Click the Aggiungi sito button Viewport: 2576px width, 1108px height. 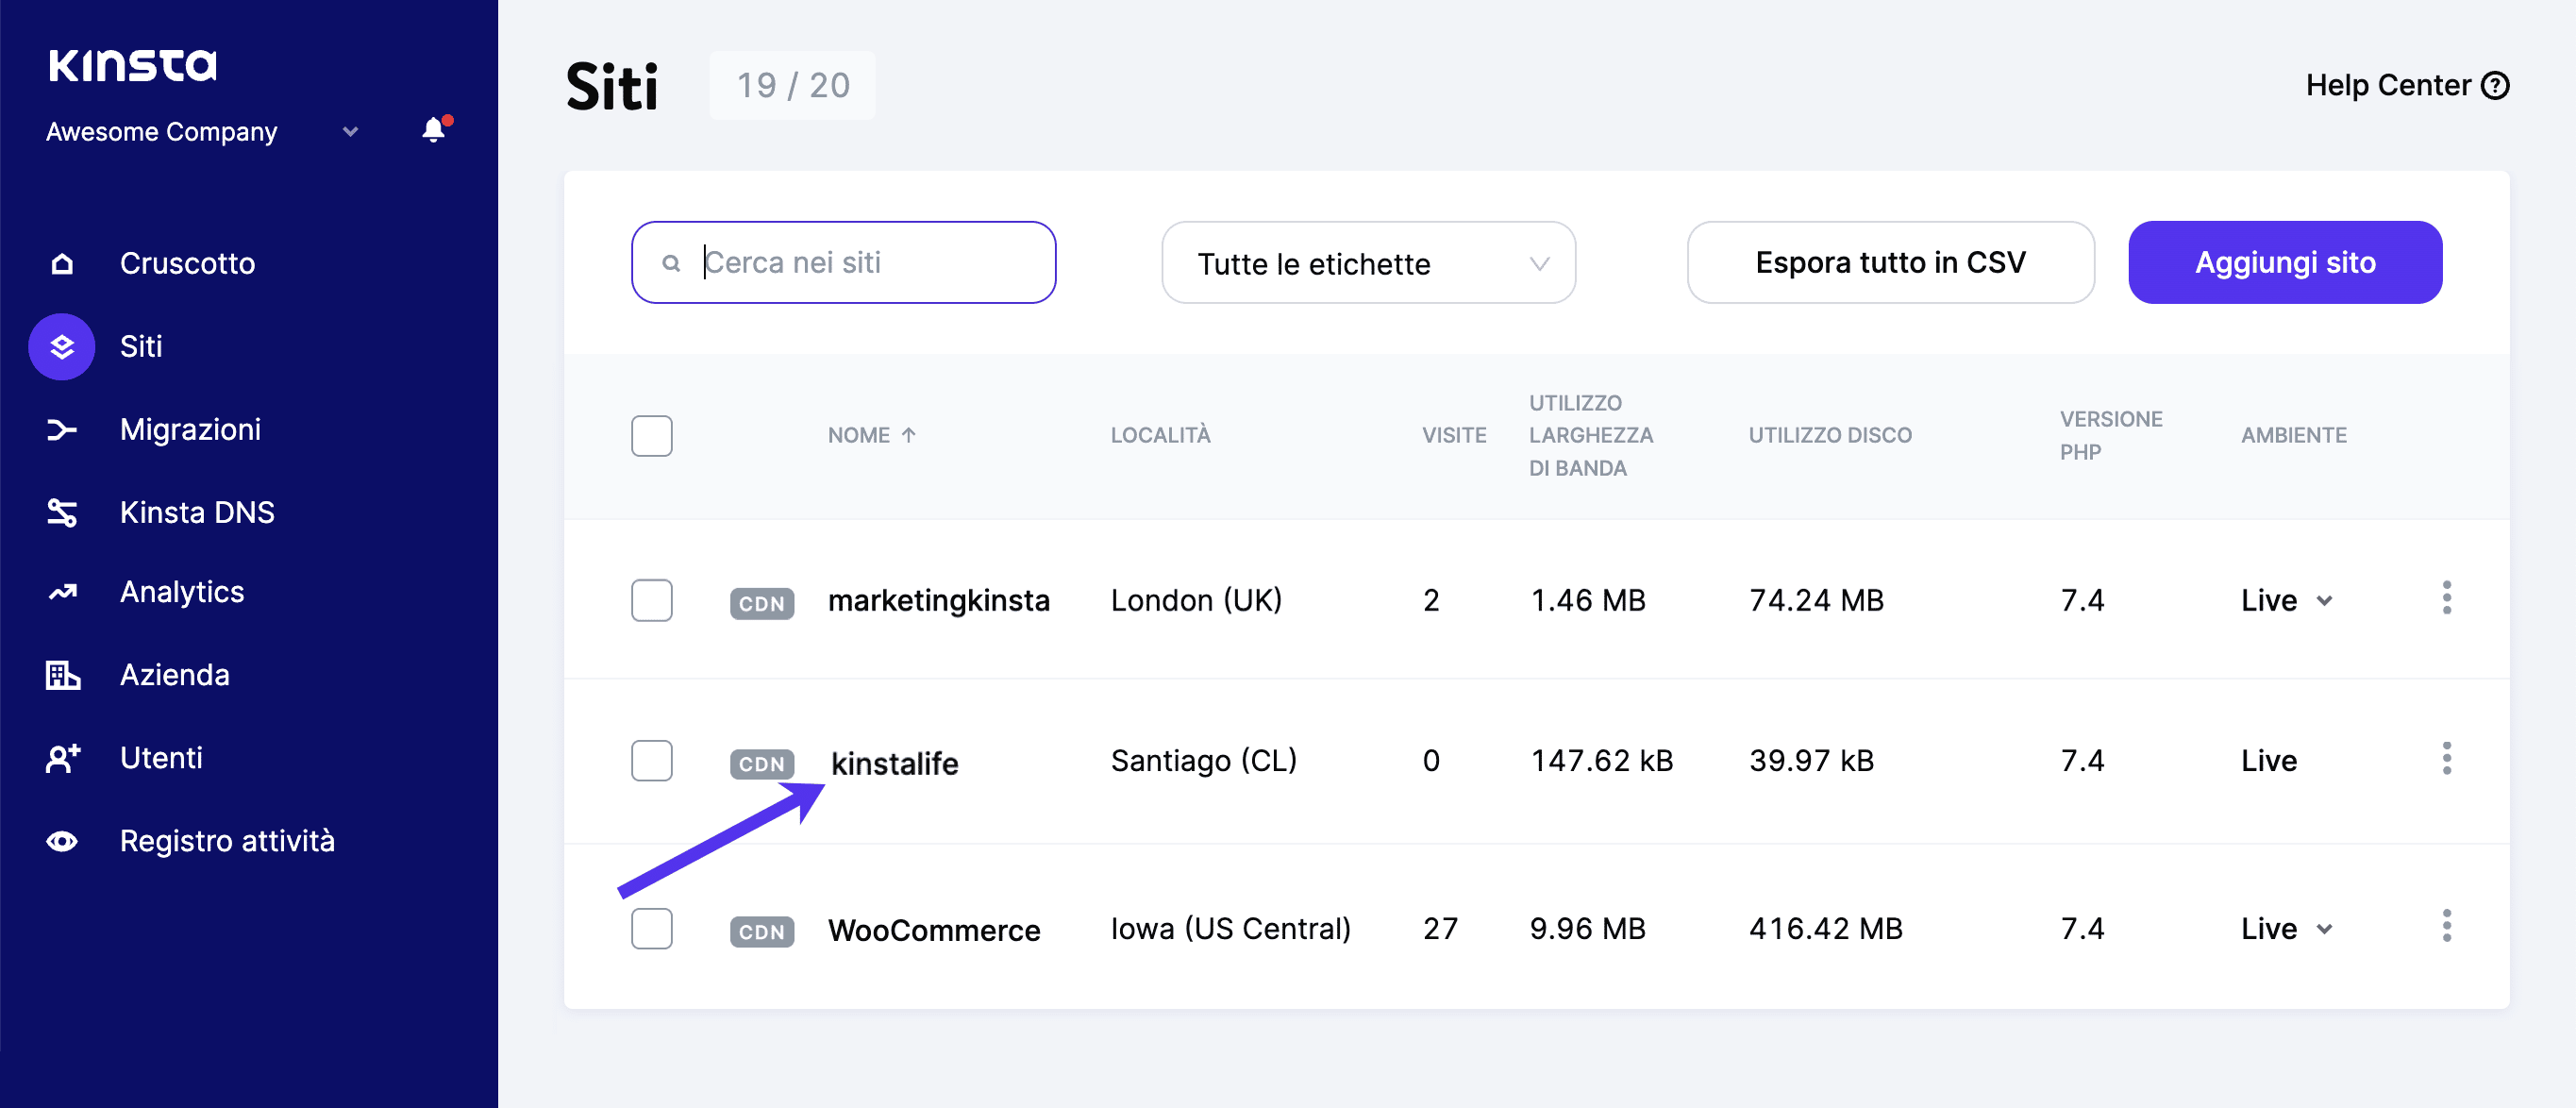2285,262
